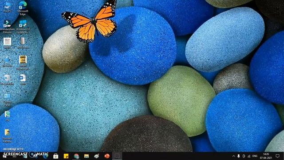The image size is (284, 160).
Task: Select the This PC desktop icon
Action: (x=7, y=7)
